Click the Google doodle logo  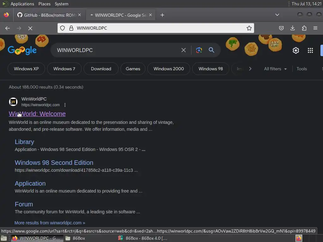tap(22, 50)
